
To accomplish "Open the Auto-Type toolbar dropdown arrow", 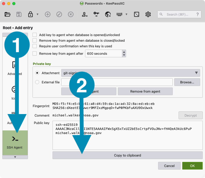I will click(x=126, y=14).
